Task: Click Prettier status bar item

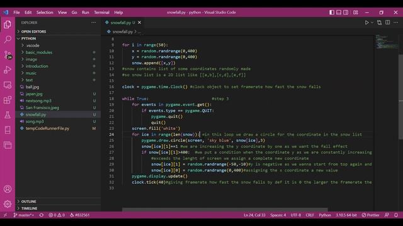Action: click(x=370, y=215)
